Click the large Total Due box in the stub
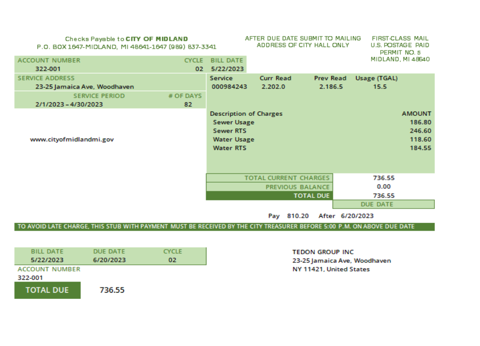Image resolution: width=480 pixels, height=346 pixels. (48, 290)
